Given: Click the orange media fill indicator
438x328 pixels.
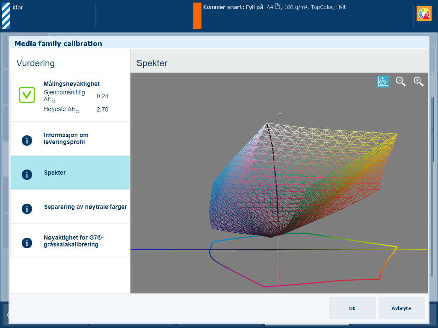Looking at the screenshot, I should click(197, 16).
